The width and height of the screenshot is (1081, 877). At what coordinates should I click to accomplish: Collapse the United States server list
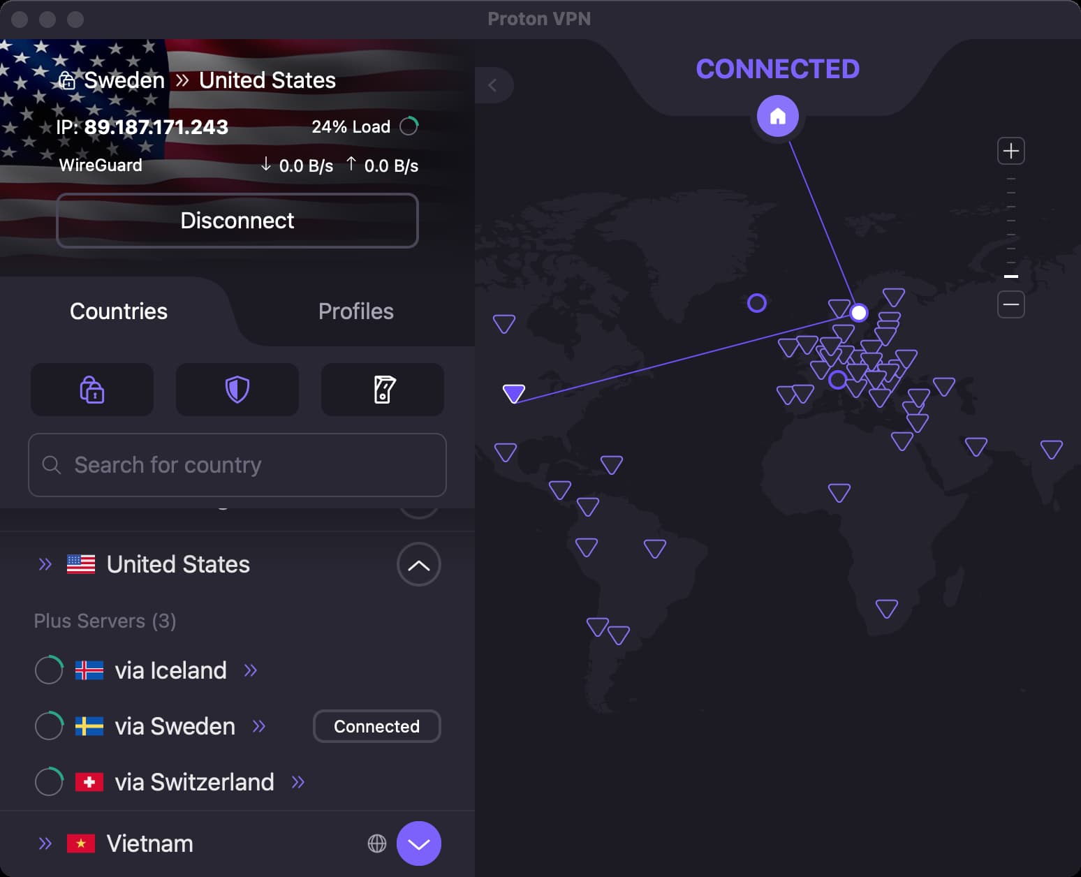[418, 564]
